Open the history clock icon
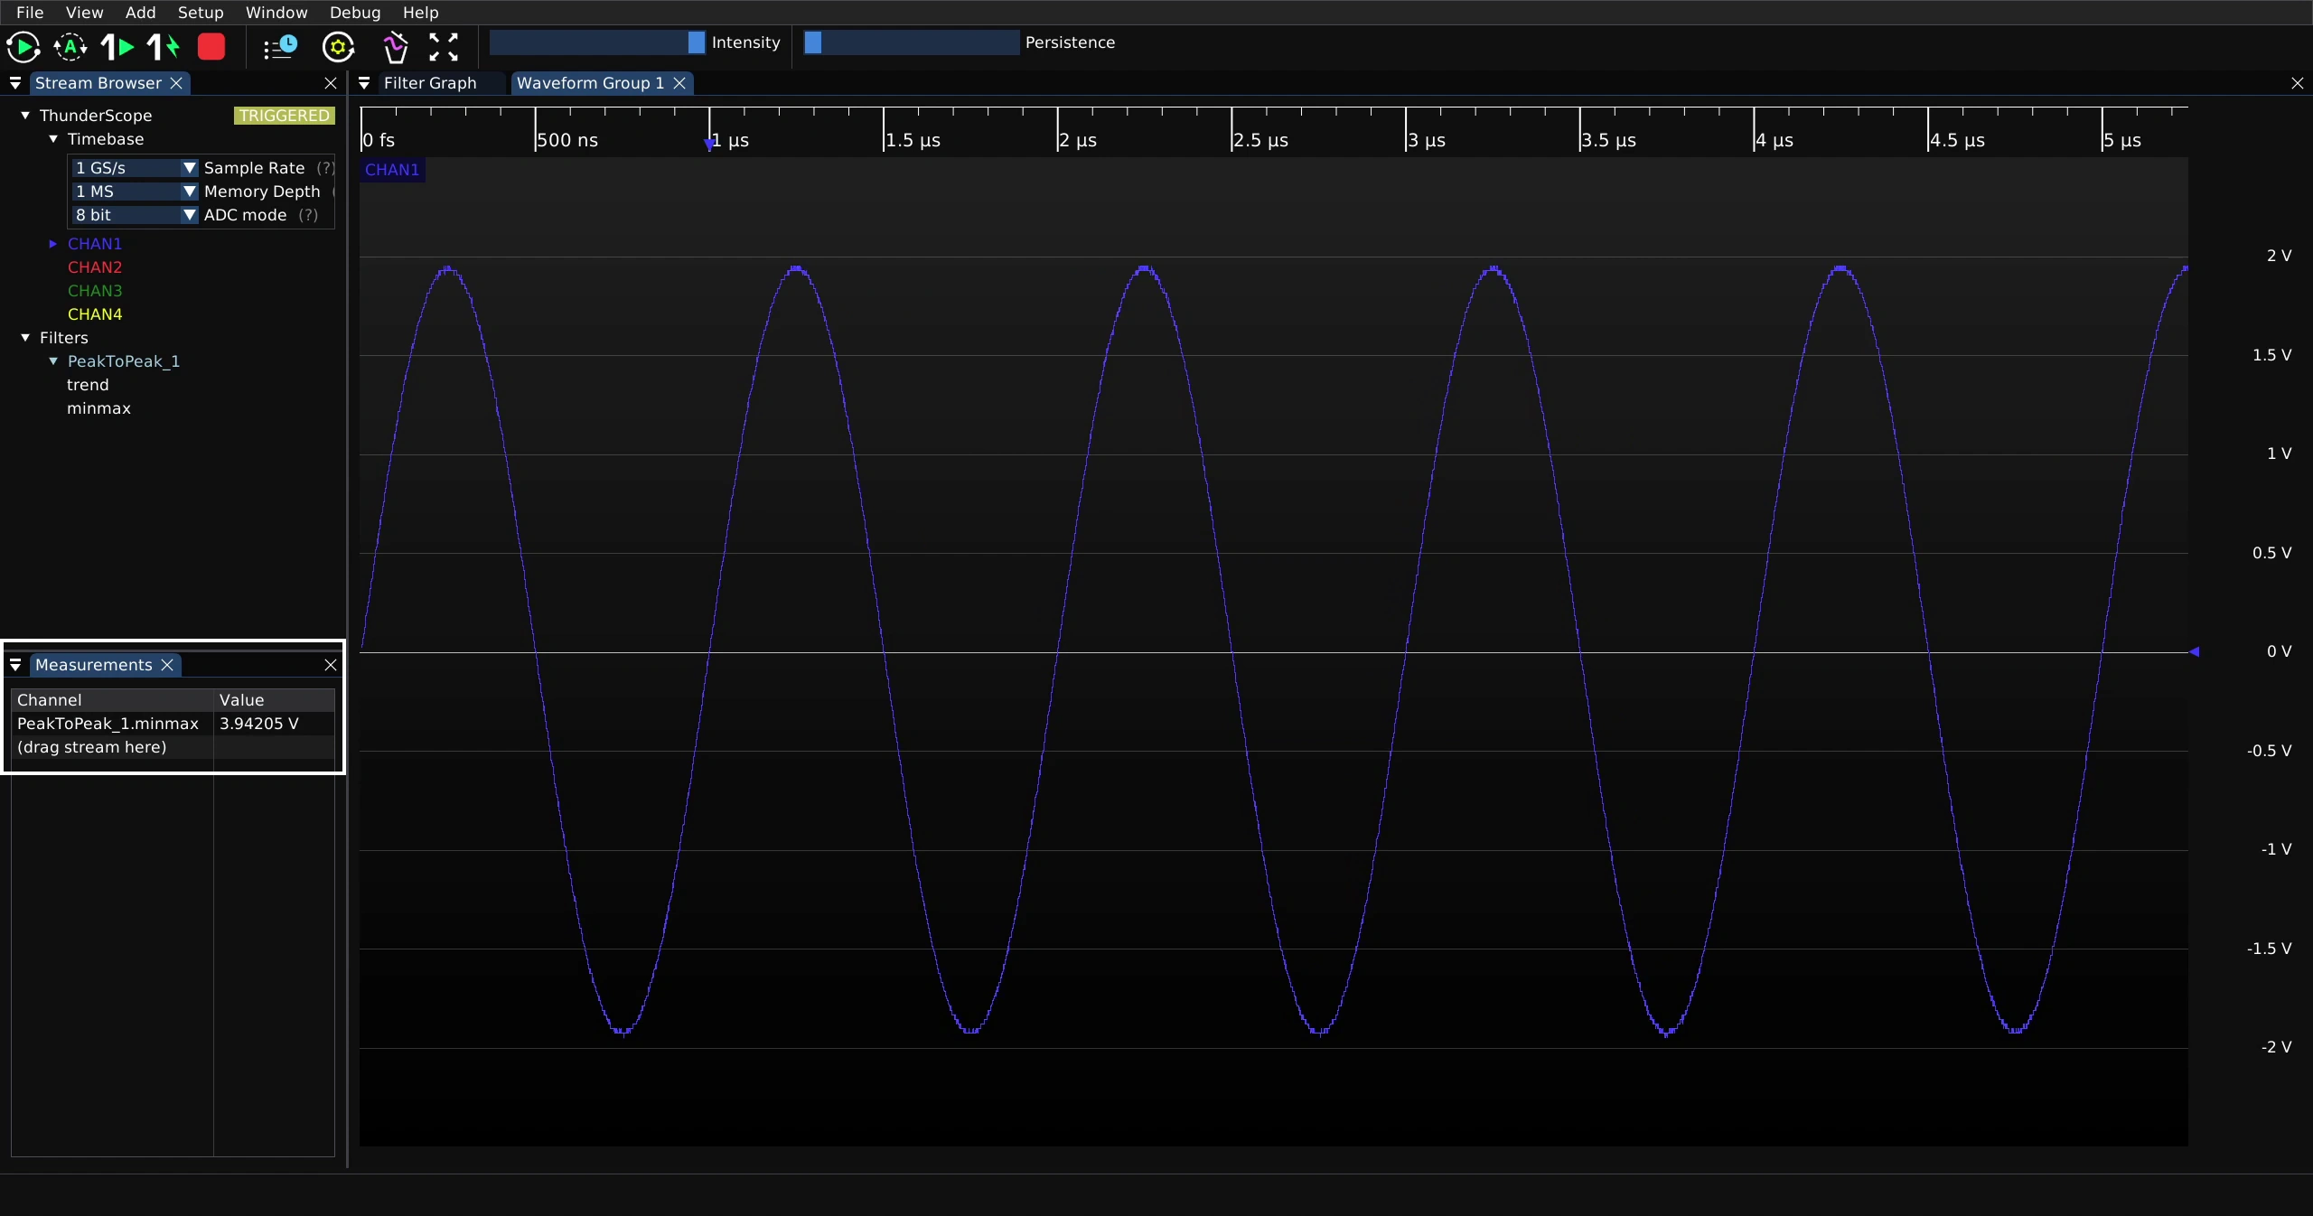The height and width of the screenshot is (1216, 2313). 280,47
